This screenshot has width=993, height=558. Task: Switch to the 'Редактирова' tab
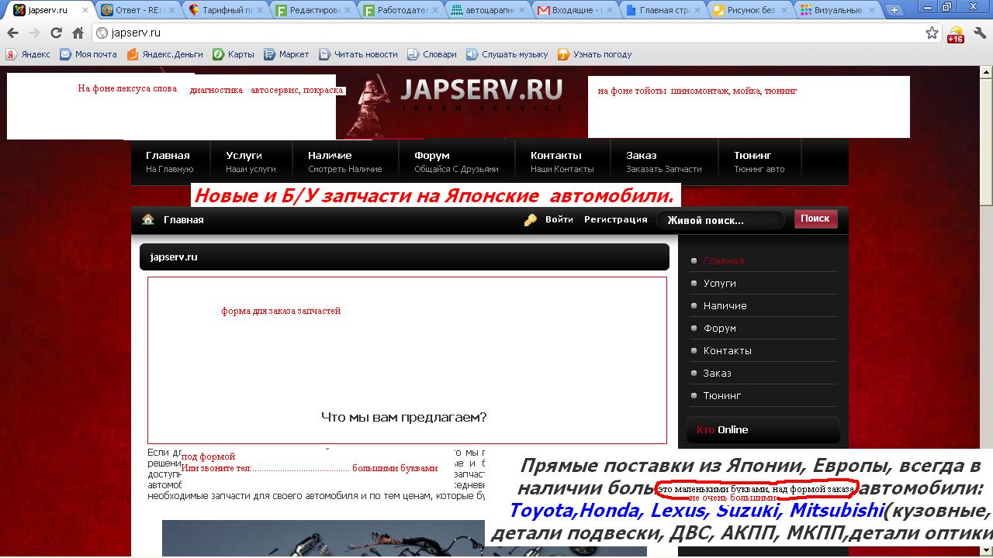point(314,11)
